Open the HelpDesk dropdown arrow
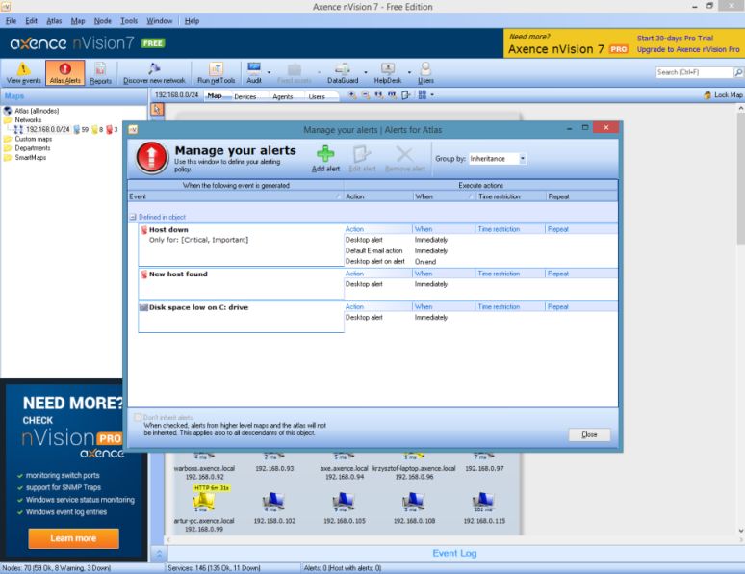 (x=409, y=73)
